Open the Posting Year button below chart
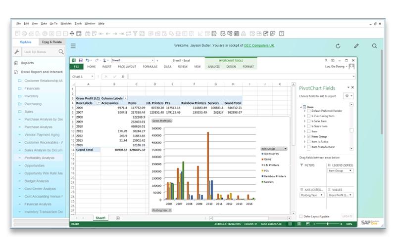396x247 pixels. (162, 210)
